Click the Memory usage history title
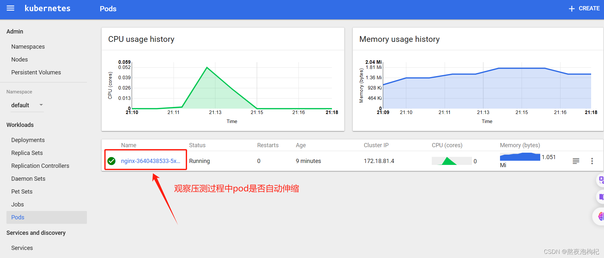 [399, 39]
